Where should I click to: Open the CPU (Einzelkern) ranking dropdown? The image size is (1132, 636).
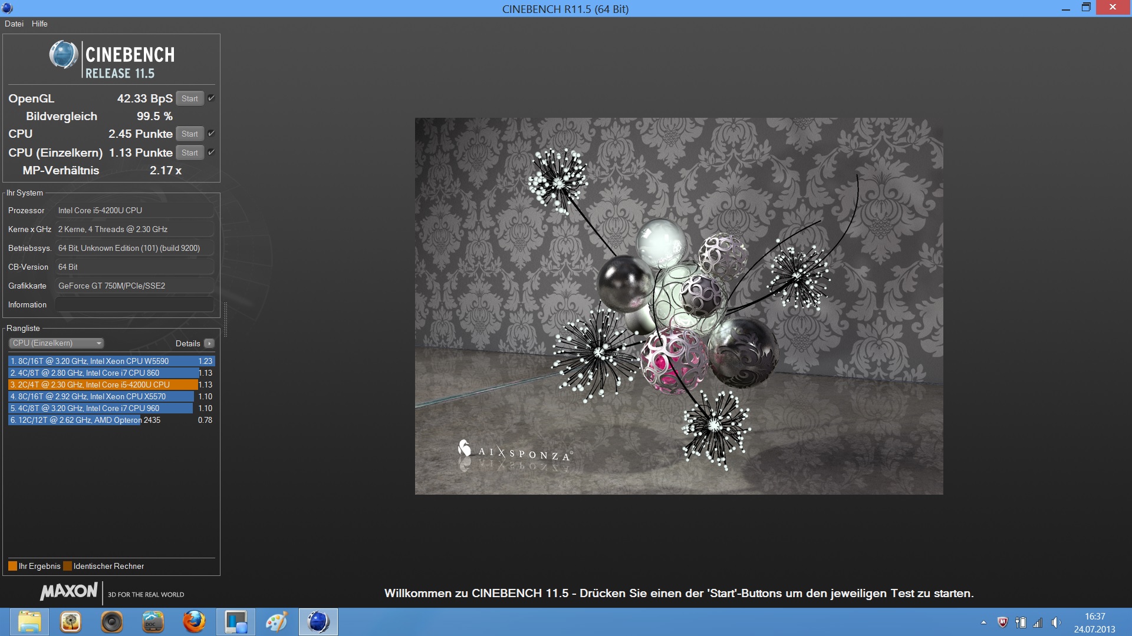coord(57,343)
